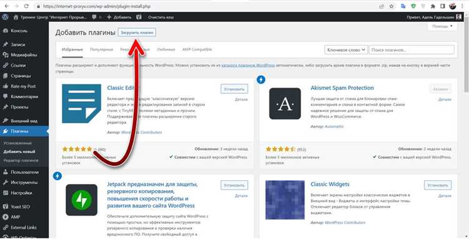Viewport: 469px width, 239px height.
Task: Switch to the Избранные tab
Action: click(x=72, y=49)
